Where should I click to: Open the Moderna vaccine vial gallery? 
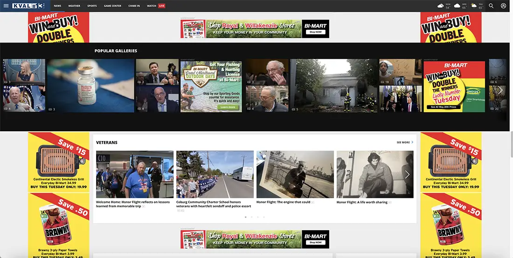(90, 86)
